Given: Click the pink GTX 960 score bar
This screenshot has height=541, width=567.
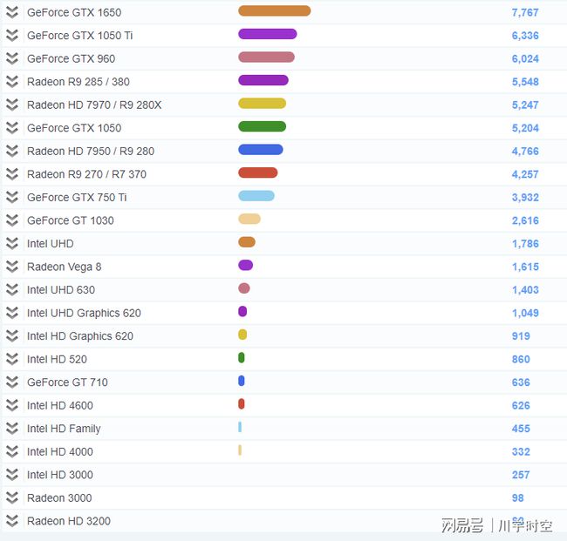Looking at the screenshot, I should [x=267, y=57].
